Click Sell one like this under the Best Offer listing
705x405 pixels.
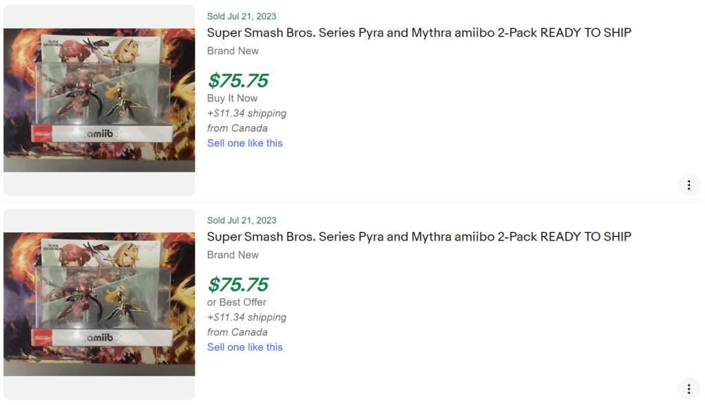click(x=244, y=346)
